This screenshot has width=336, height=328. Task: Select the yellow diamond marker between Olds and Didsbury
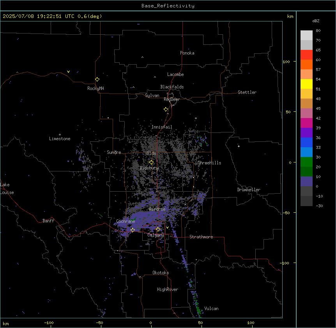point(151,162)
